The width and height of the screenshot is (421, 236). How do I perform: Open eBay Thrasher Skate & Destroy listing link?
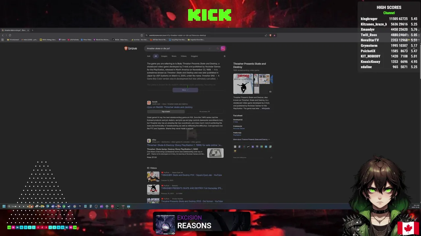coord(184,145)
